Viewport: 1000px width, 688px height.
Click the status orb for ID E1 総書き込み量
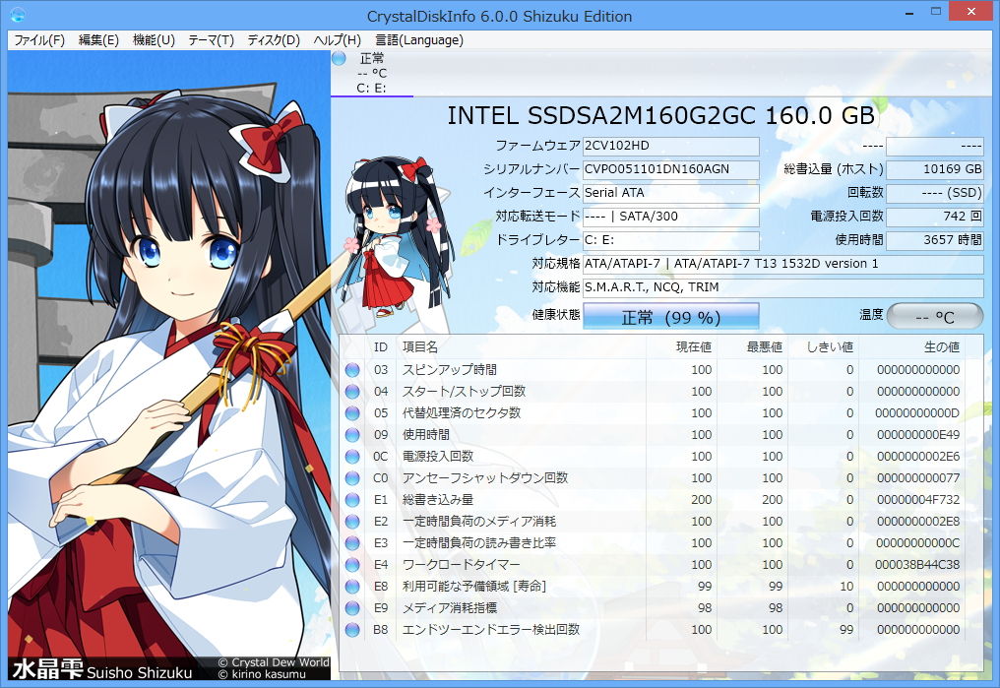pos(352,500)
